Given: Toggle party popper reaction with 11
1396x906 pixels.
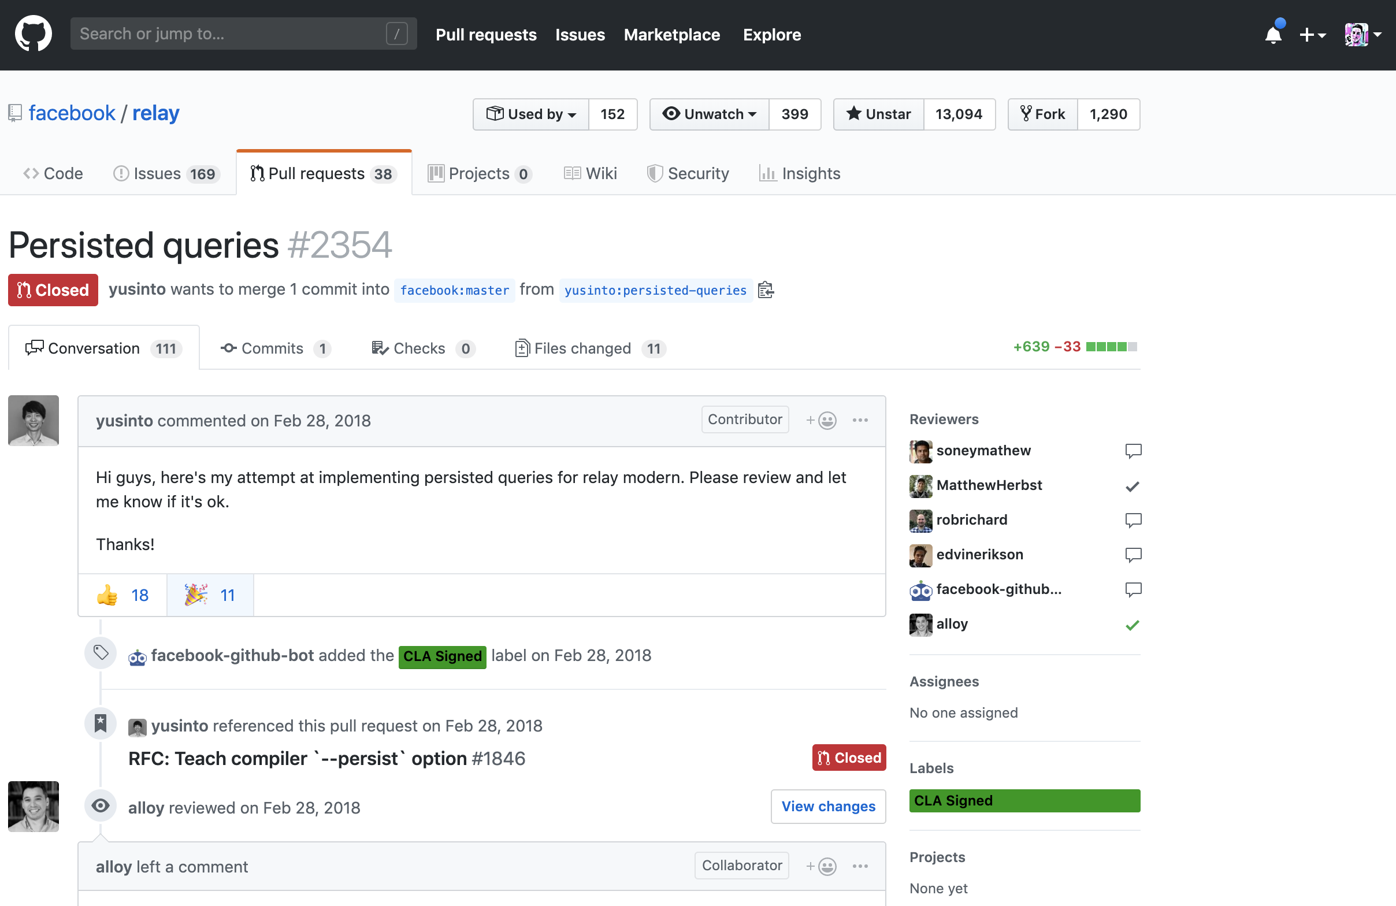Looking at the screenshot, I should click(210, 595).
